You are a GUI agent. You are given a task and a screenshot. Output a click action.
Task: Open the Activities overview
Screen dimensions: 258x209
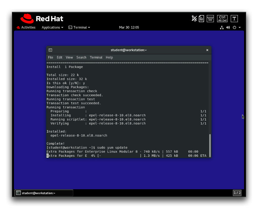point(26,27)
